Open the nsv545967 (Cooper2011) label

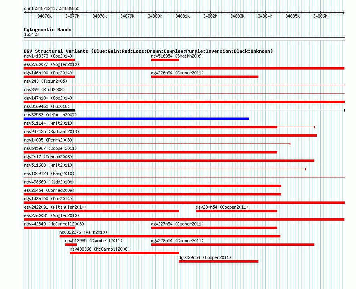click(50, 148)
